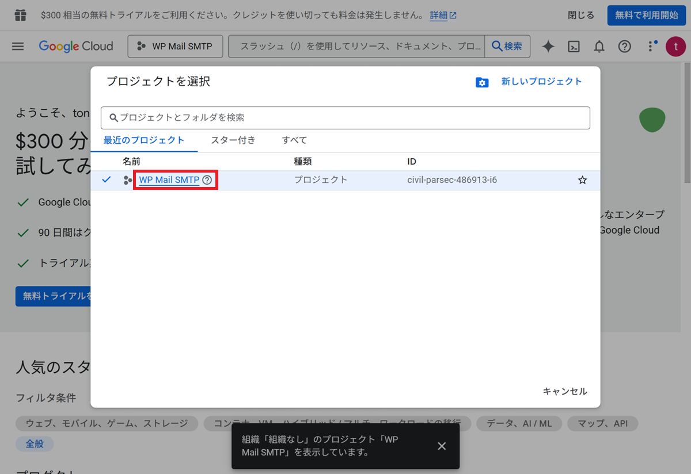The width and height of the screenshot is (691, 474).
Task: Click the 新しいプロジェクト button
Action: [x=530, y=82]
